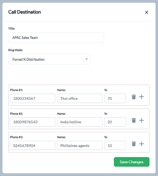
Task: Focus Phone #3 number field 0245678904
Action: (32, 145)
